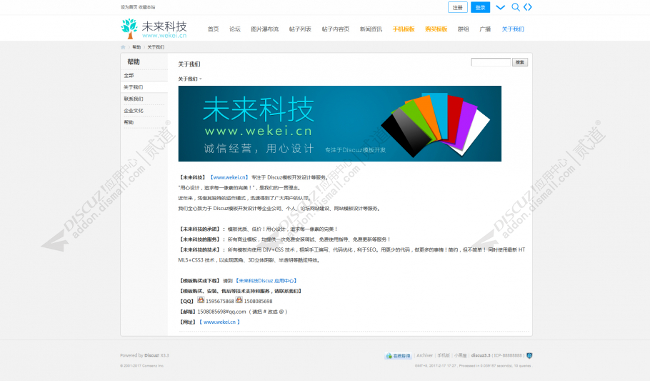
Task: Click the 搜索 search button
Action: pos(520,62)
